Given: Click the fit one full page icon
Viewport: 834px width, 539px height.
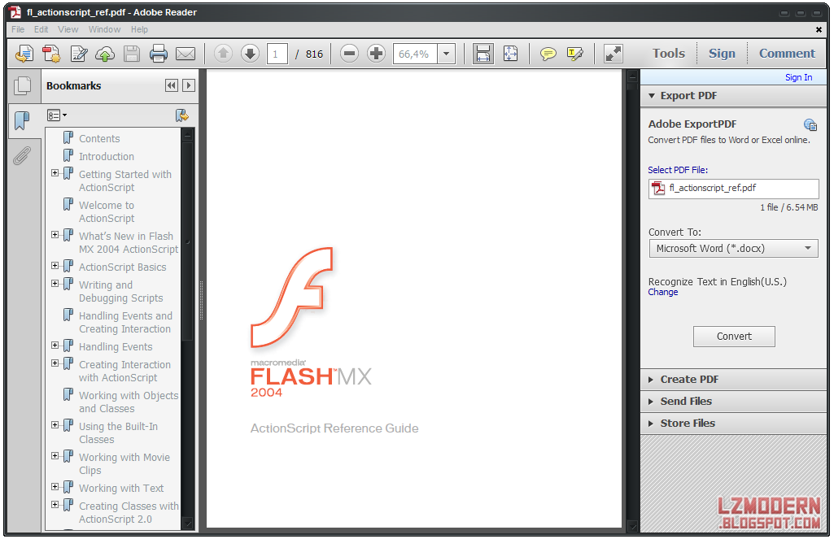Looking at the screenshot, I should 511,54.
